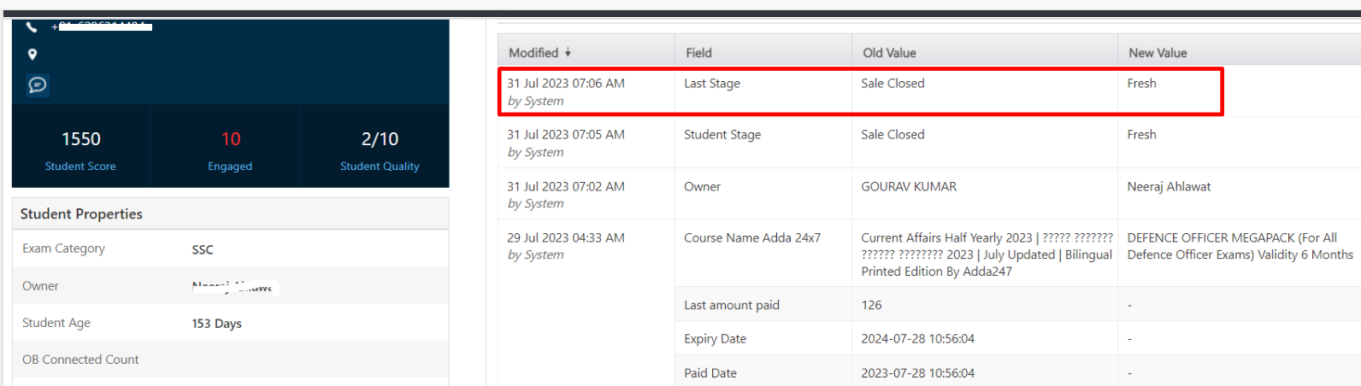
Task: Click the Student Age 153 Days value
Action: click(x=216, y=324)
